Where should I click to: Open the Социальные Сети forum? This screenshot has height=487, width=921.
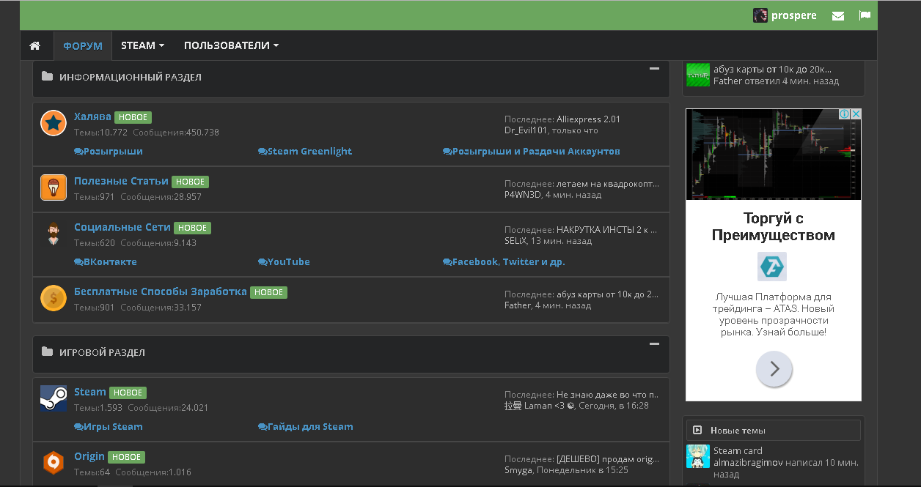[x=122, y=227]
